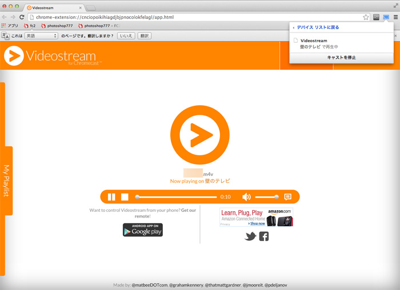The image size is (400, 290).
Task: Open the Chrome hamburger menu
Action: pos(395,17)
